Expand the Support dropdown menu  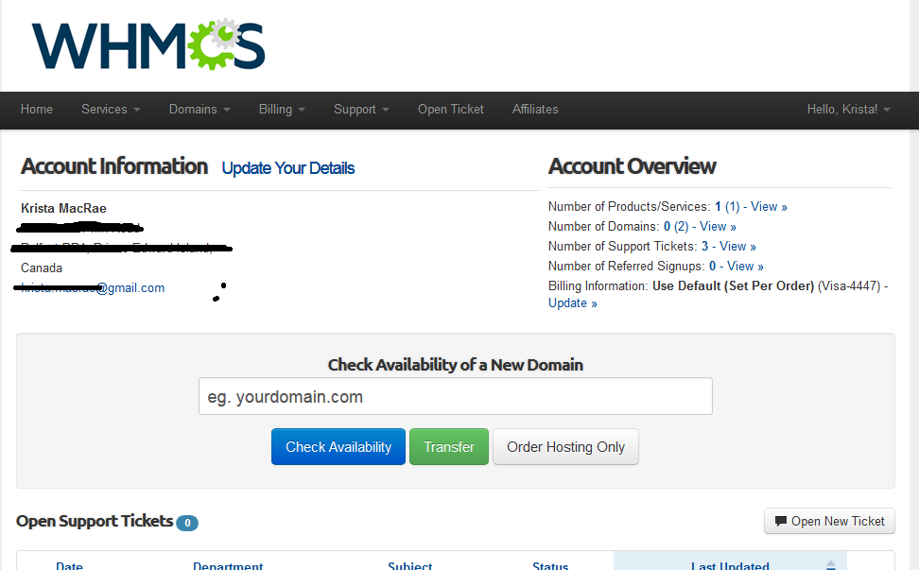pos(361,110)
